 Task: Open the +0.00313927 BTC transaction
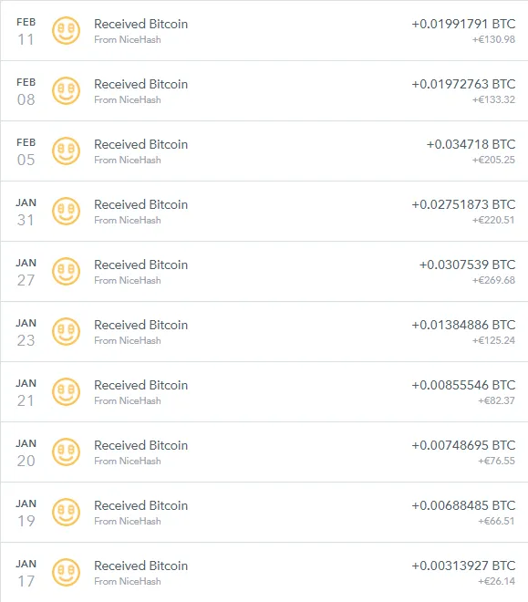[463, 566]
